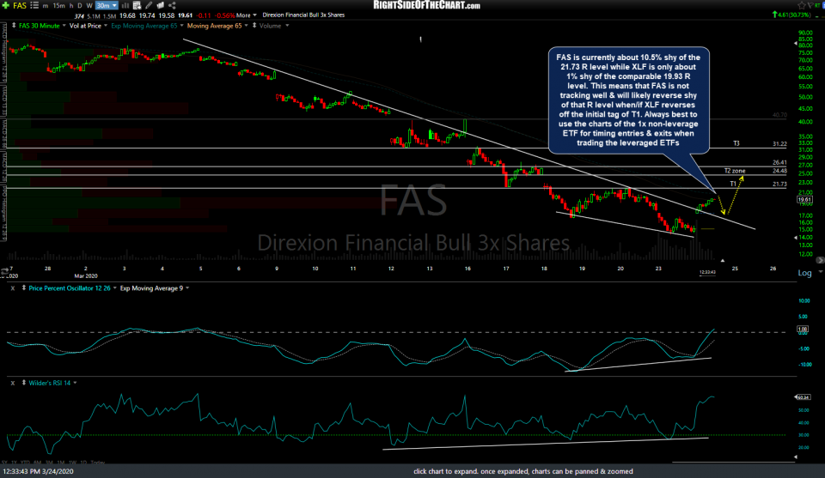Open the chart template layout icon
825x478 pixels.
click(x=137, y=5)
